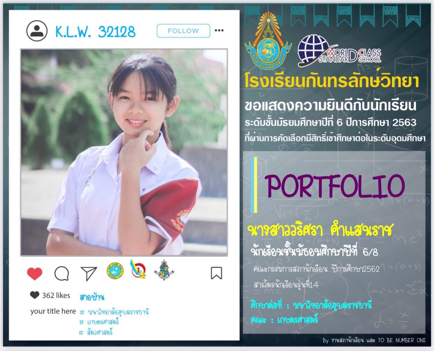Click the 'your title here' caption text

tap(53, 311)
